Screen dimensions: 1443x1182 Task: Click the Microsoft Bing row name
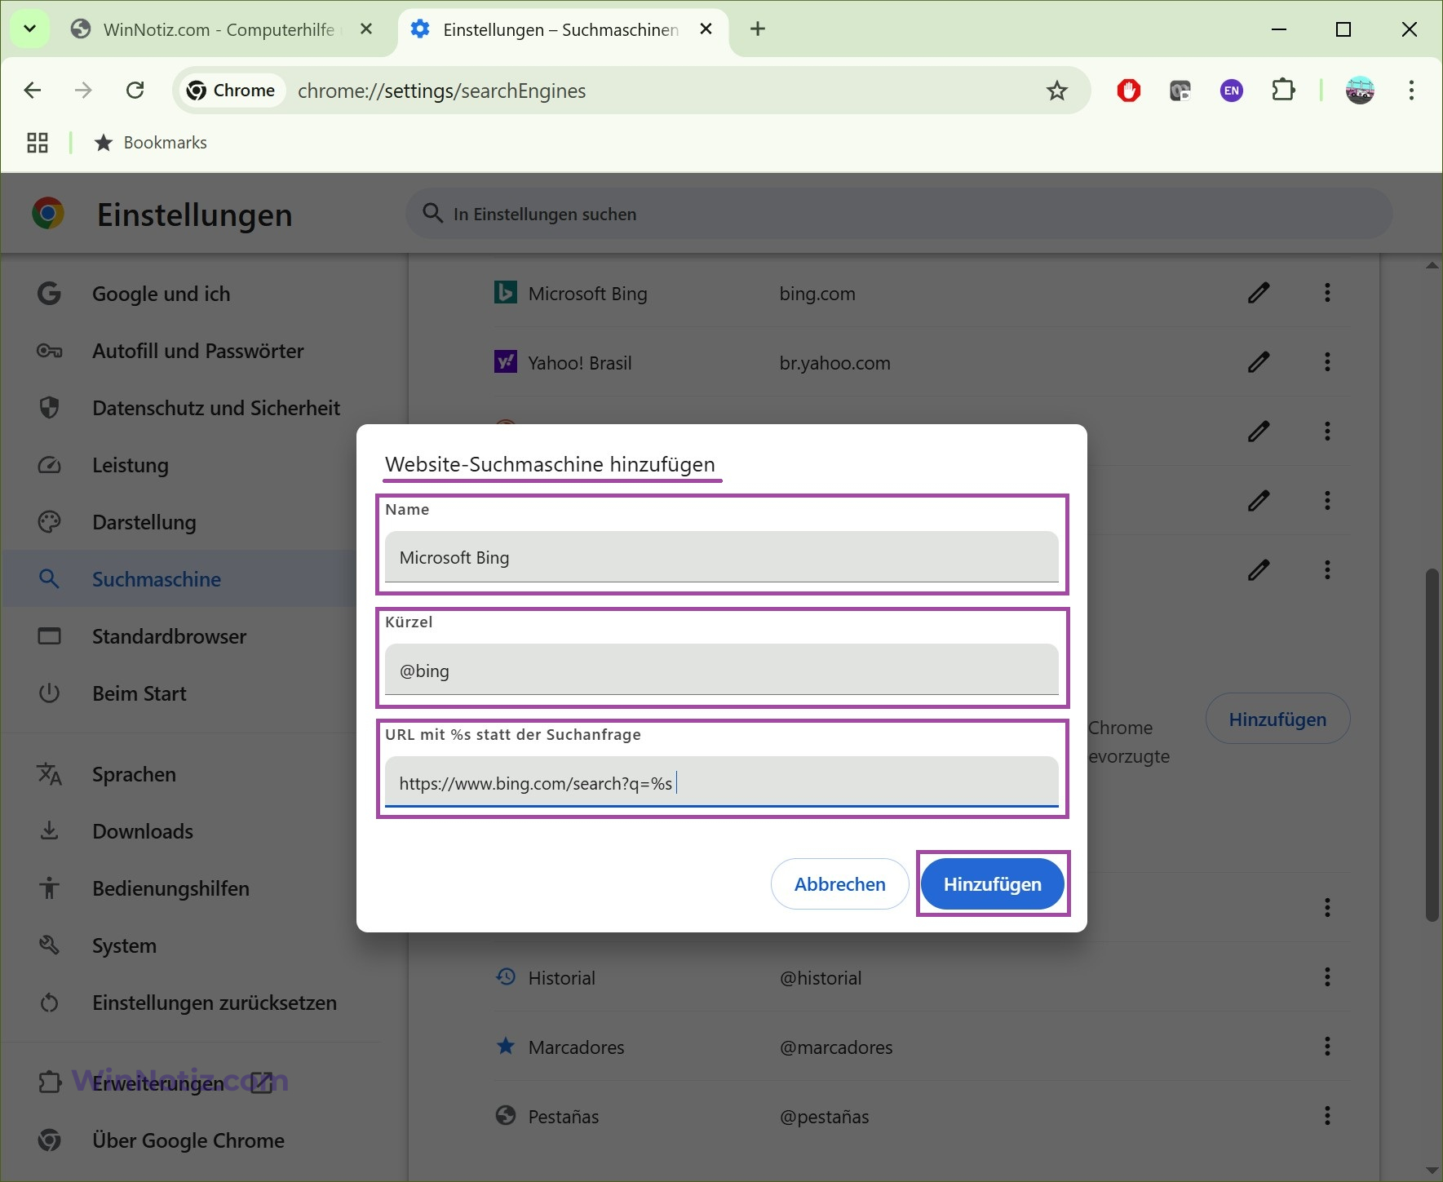point(587,294)
